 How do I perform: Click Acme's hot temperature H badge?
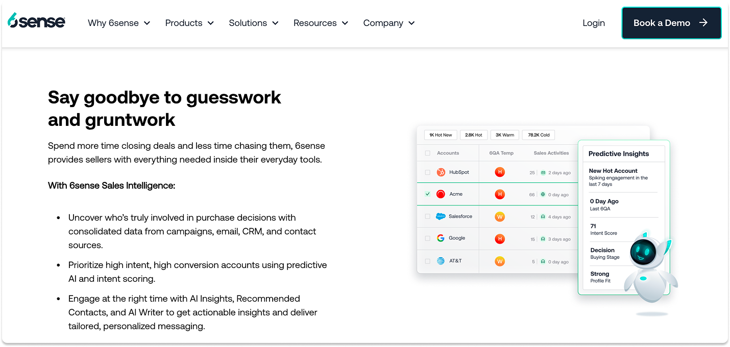[x=500, y=194]
